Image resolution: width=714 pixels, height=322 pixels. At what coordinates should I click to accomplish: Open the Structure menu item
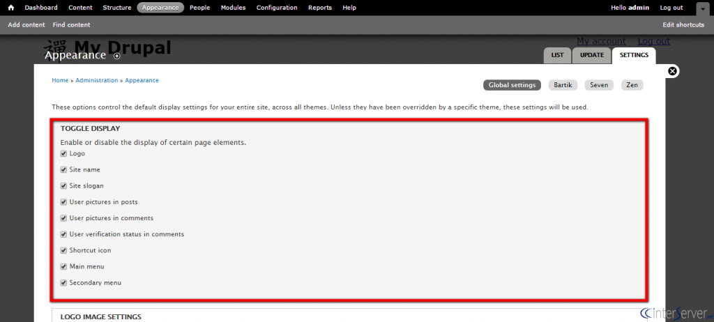[x=117, y=8]
